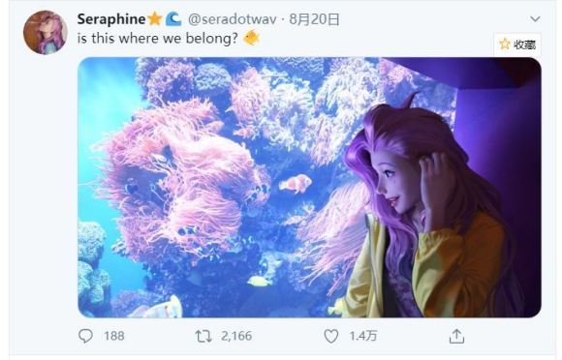Click the 2,166 retweet count

tap(236, 336)
